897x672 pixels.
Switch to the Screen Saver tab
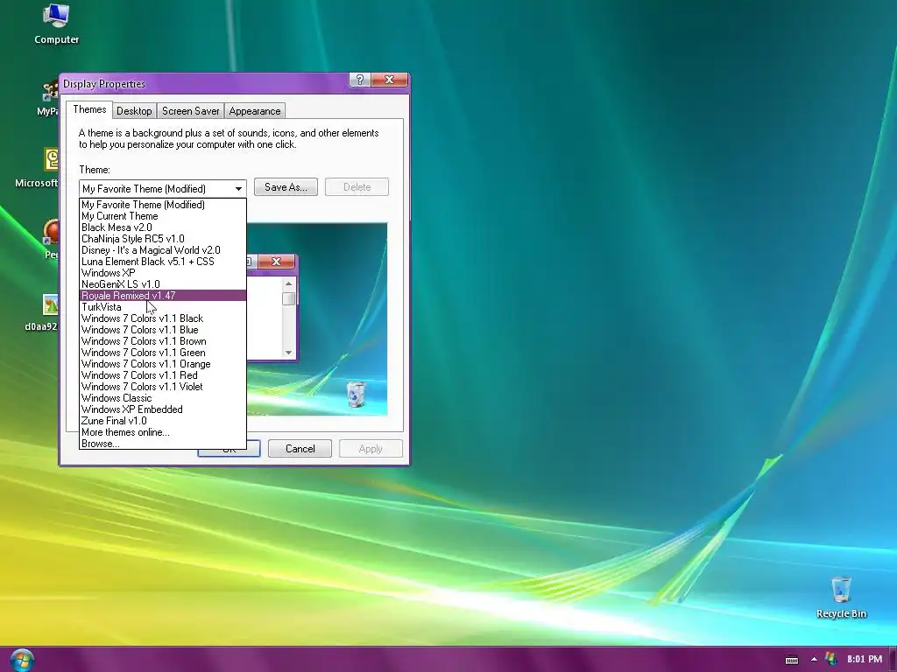coord(190,111)
